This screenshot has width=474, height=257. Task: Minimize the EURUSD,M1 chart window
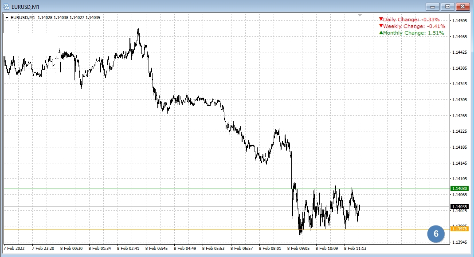pyautogui.click(x=432, y=6)
